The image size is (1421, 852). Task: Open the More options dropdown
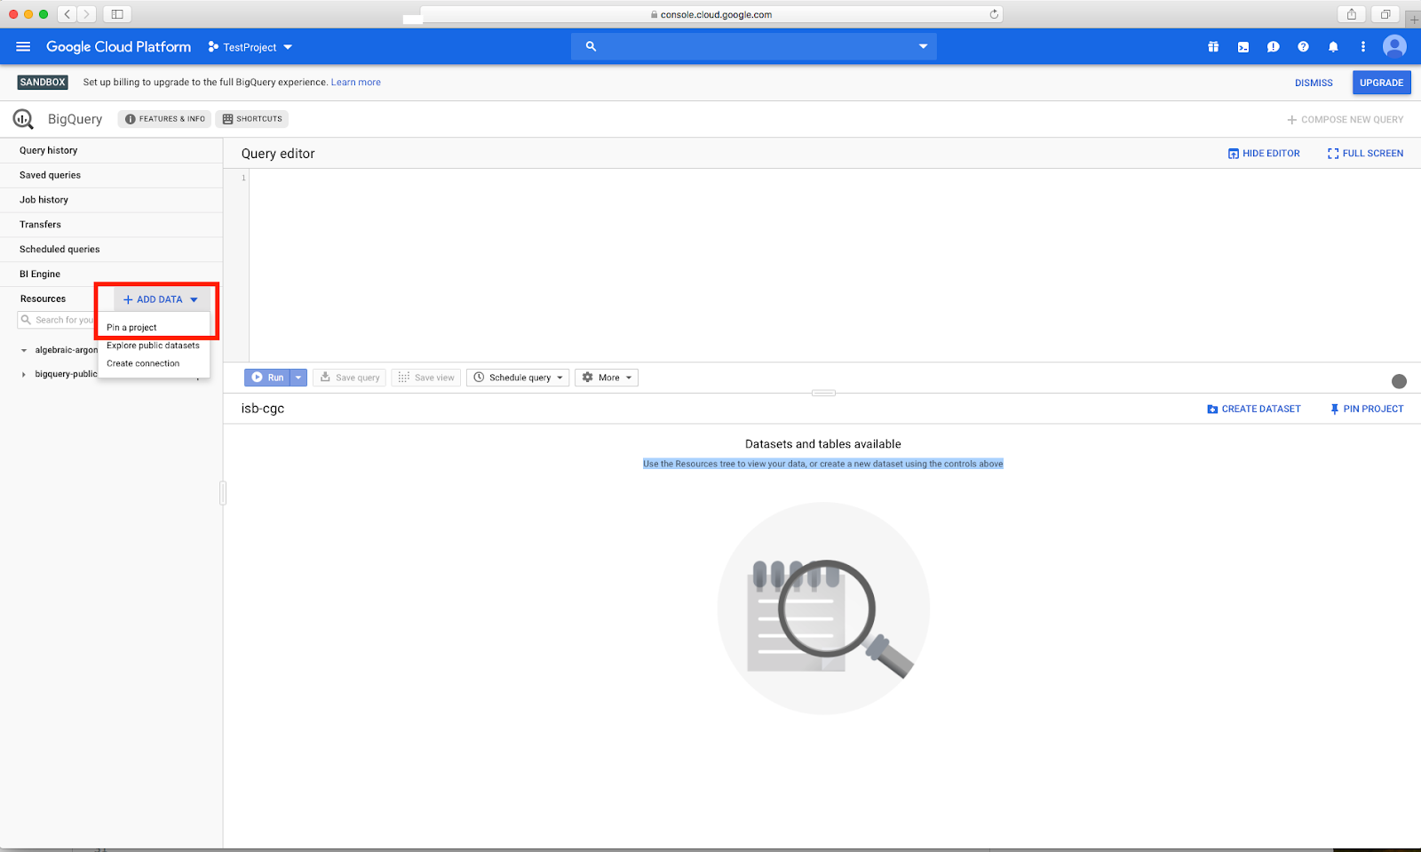(607, 378)
